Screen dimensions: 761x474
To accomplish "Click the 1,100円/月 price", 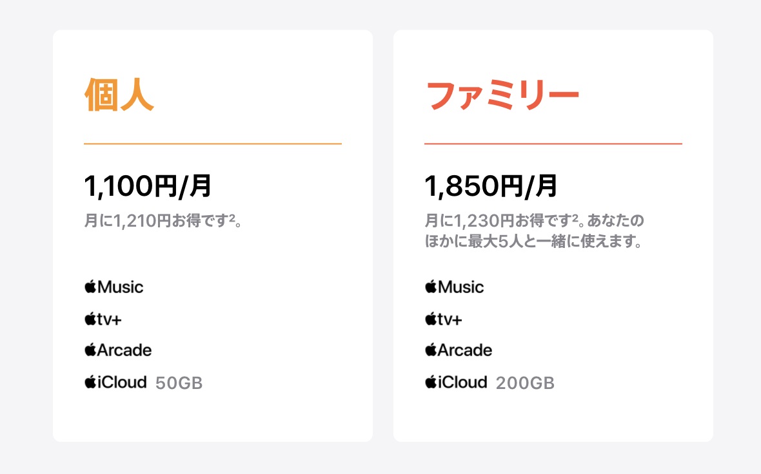I will tap(148, 187).
